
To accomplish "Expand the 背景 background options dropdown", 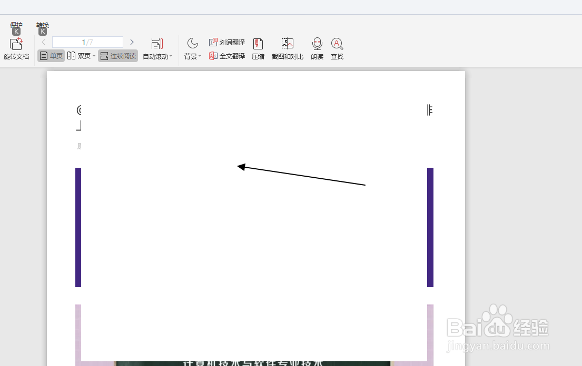I will (199, 56).
